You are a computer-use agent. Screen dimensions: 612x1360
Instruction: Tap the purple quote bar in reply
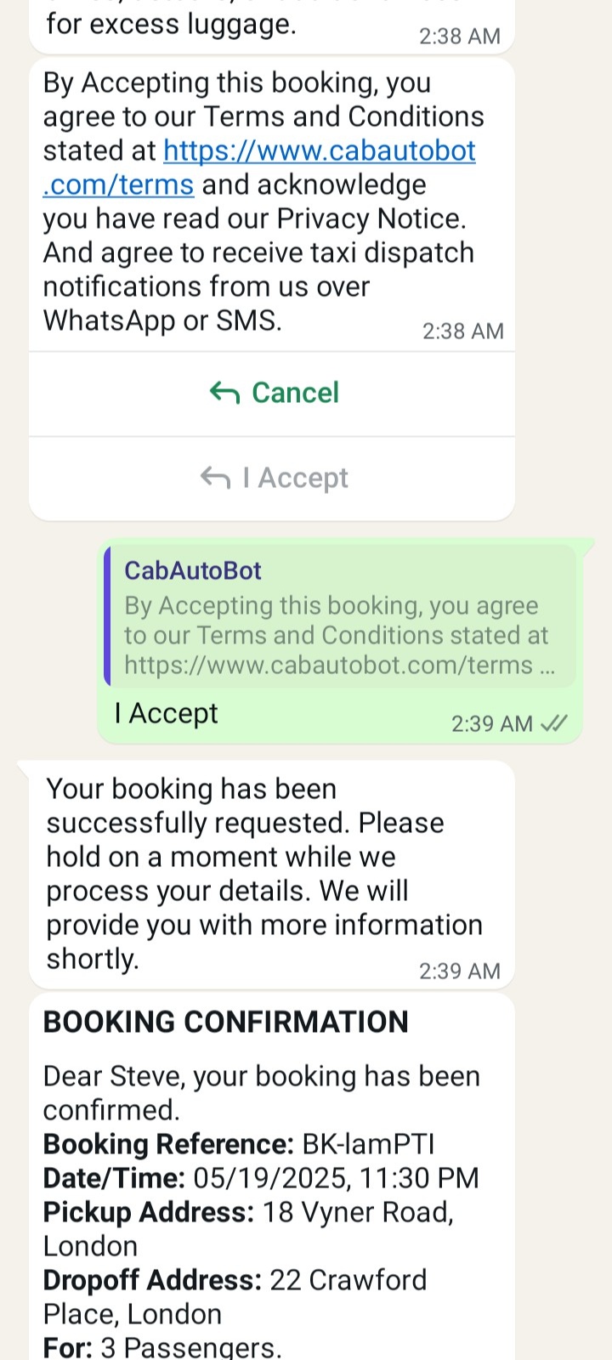[x=107, y=616]
